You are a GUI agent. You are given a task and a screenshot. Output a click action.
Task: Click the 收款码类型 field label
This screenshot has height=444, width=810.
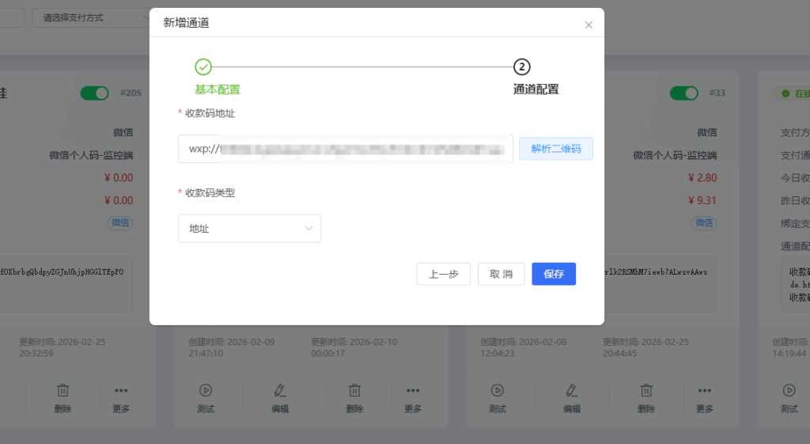pos(210,193)
